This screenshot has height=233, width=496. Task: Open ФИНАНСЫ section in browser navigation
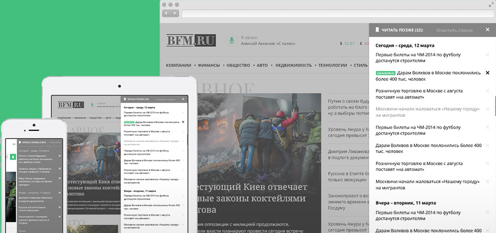click(x=209, y=65)
